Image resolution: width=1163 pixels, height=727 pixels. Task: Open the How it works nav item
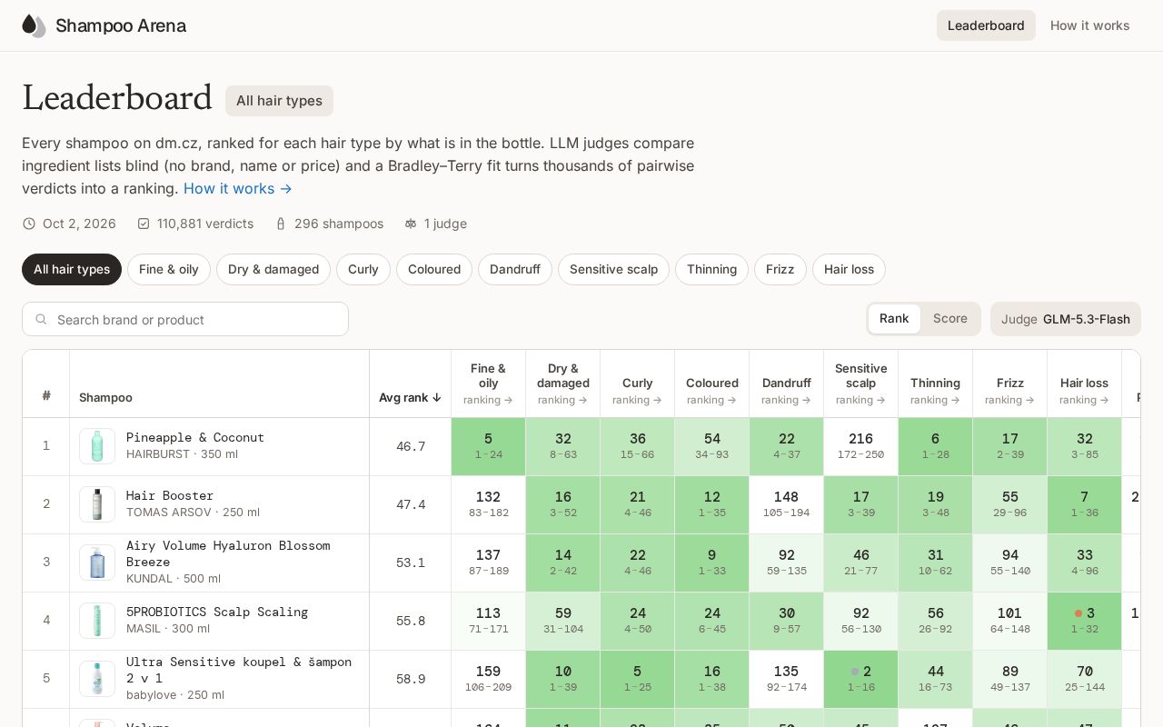[x=1090, y=25]
